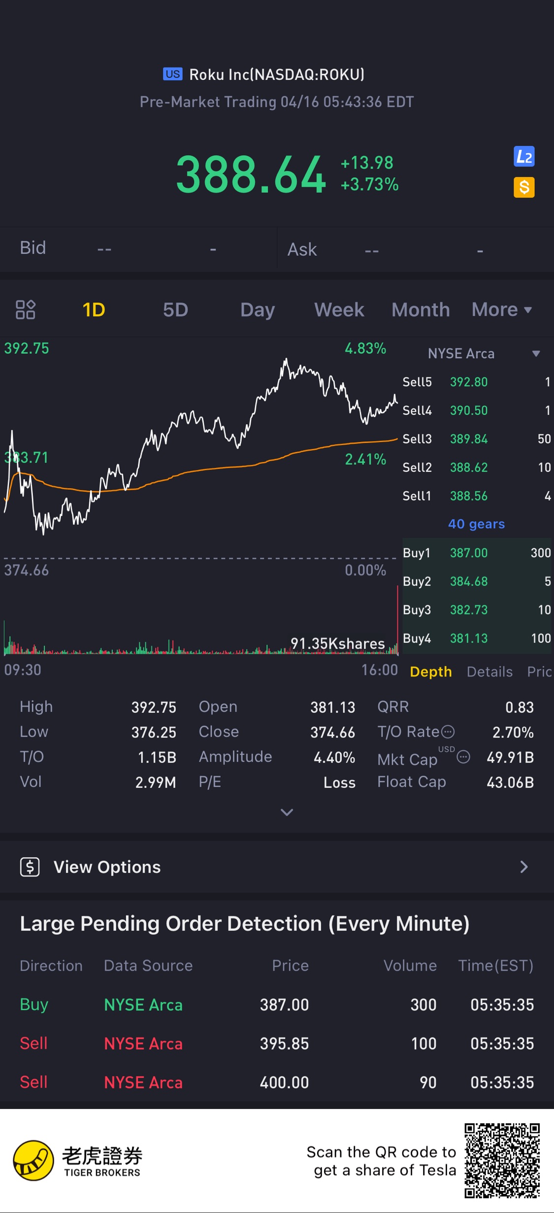Open the chart layout grid icon
554x1213 pixels.
[x=26, y=309]
